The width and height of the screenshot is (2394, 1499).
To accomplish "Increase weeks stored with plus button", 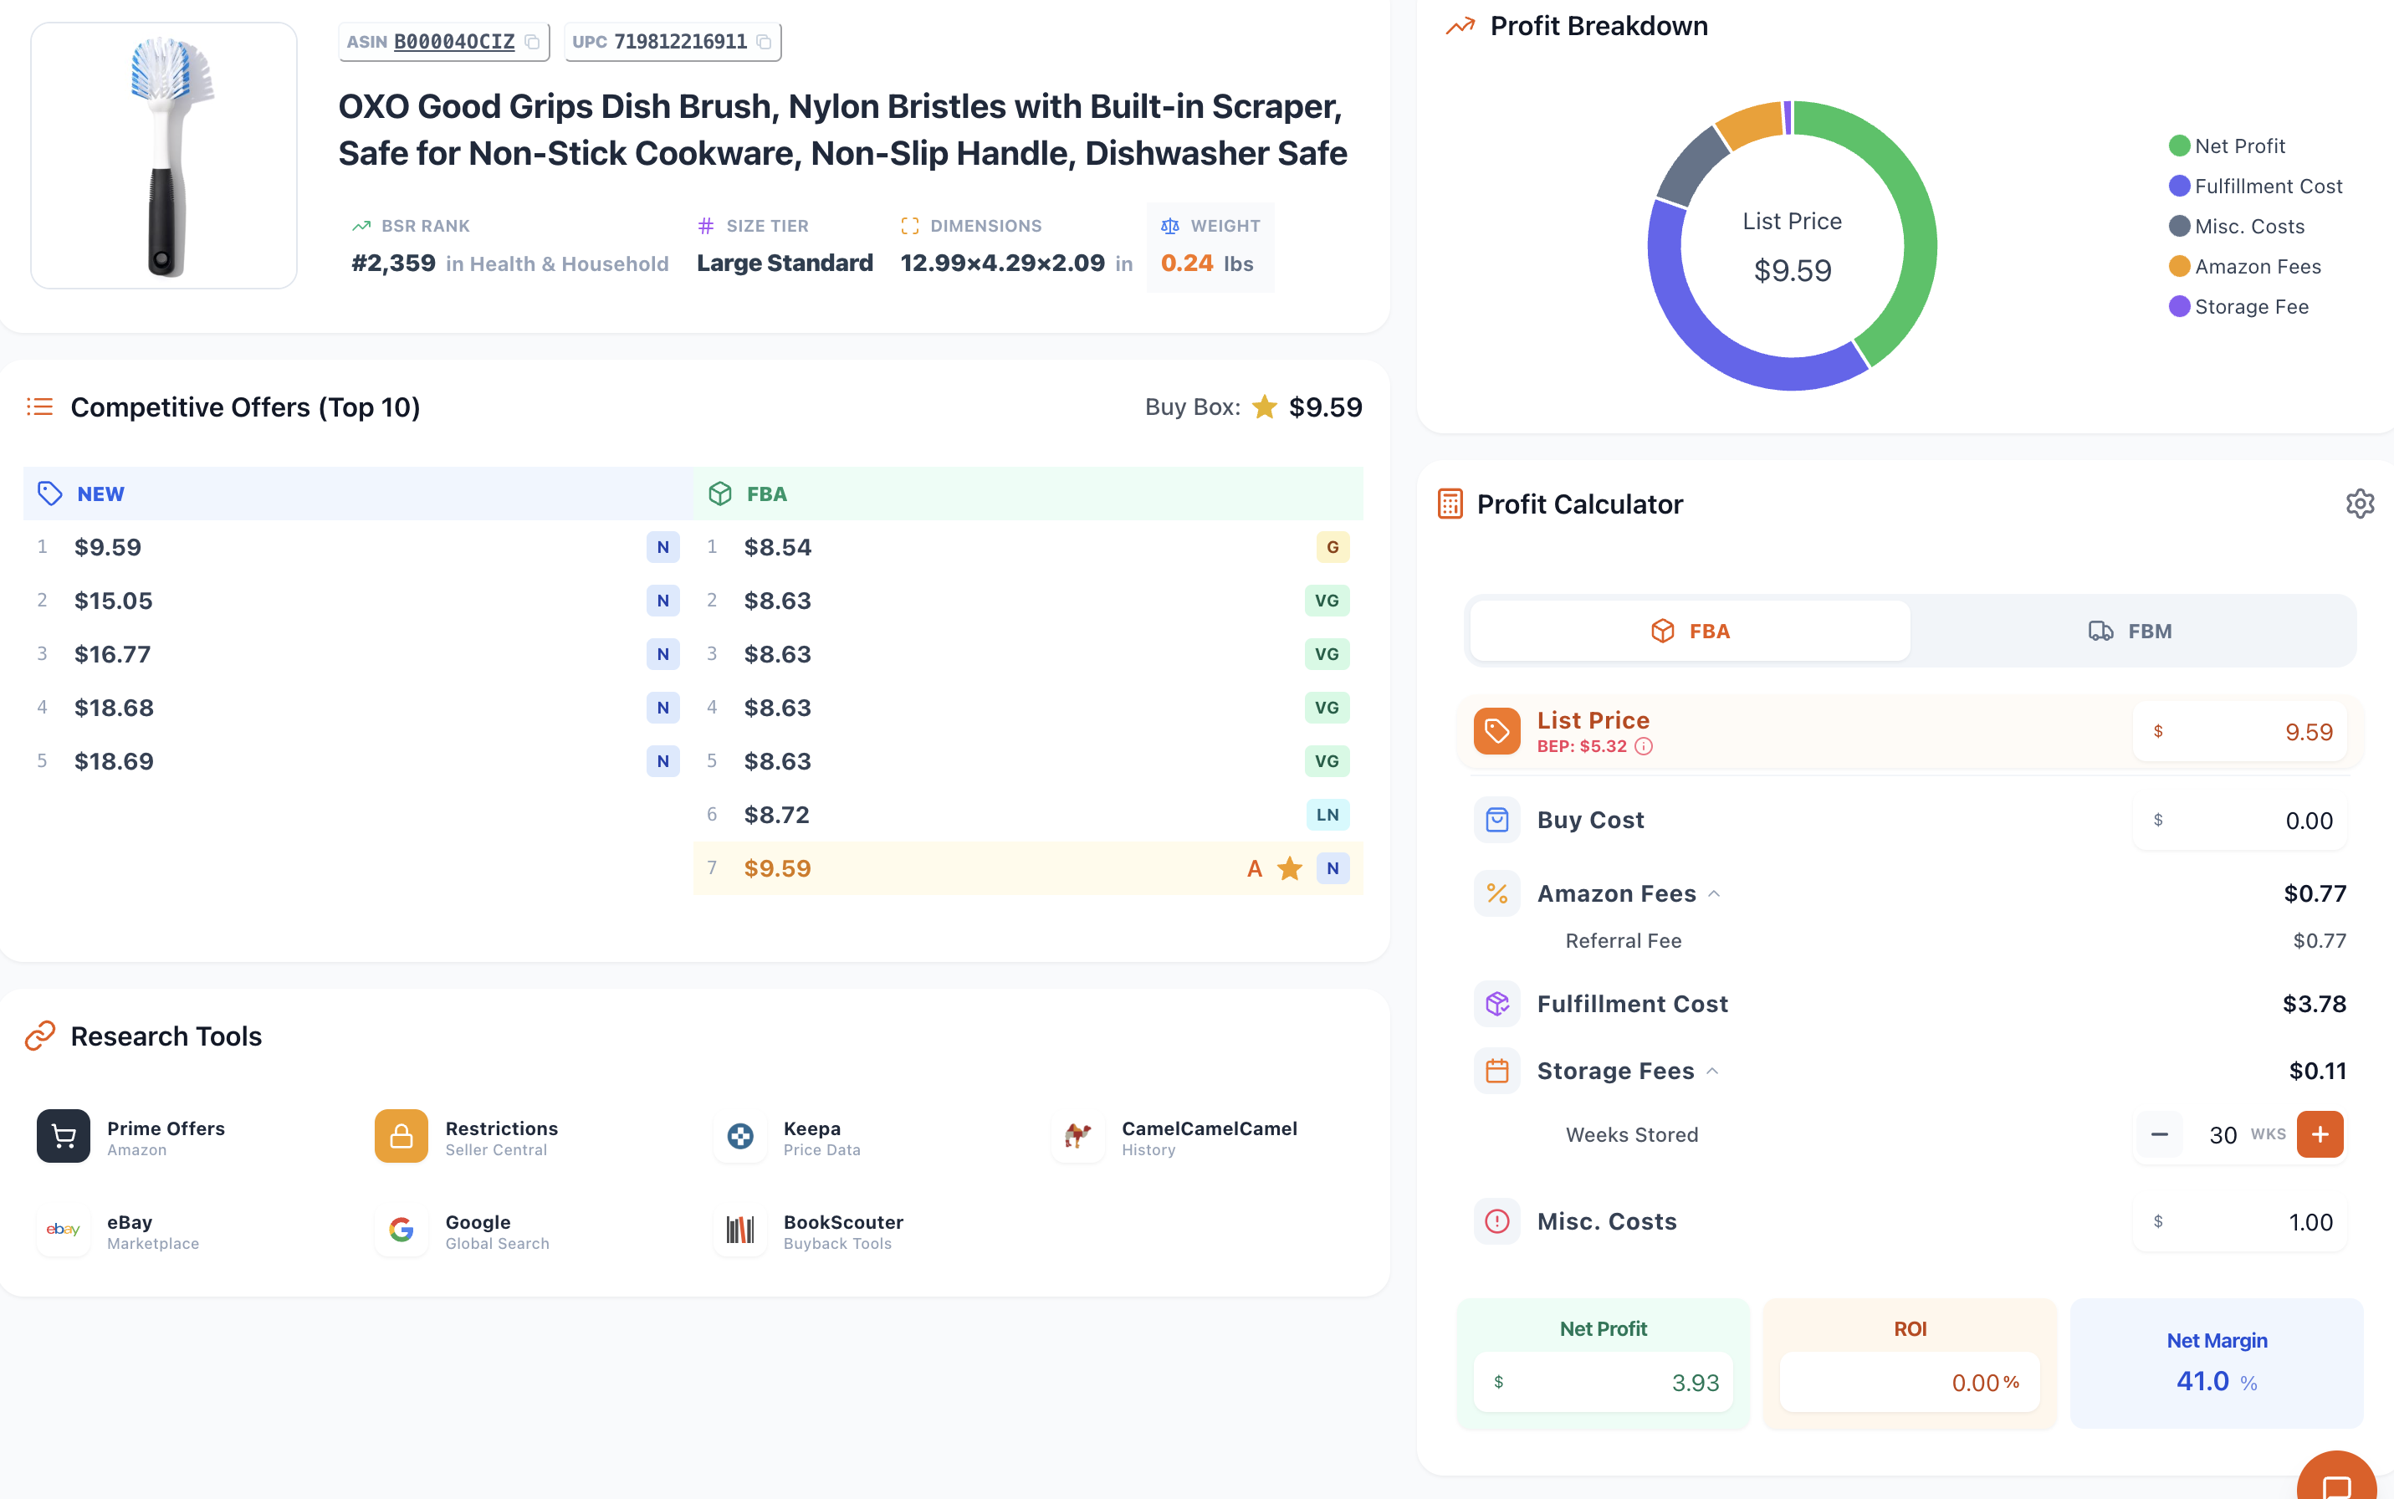I will tap(2320, 1134).
